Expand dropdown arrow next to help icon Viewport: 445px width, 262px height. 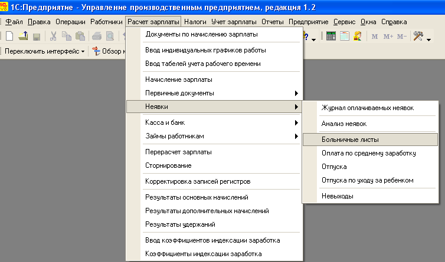pyautogui.click(x=313, y=39)
